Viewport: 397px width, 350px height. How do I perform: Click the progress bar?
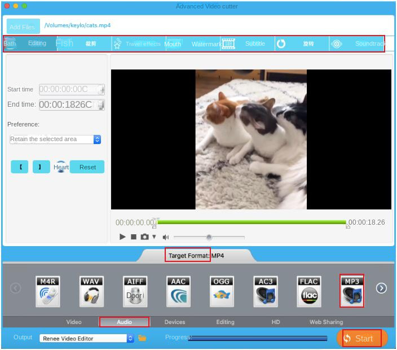tap(258, 338)
